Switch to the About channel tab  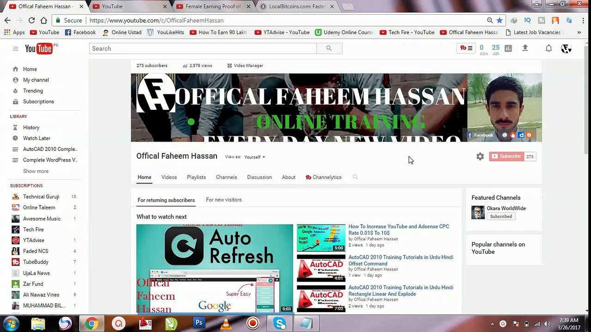click(x=289, y=177)
